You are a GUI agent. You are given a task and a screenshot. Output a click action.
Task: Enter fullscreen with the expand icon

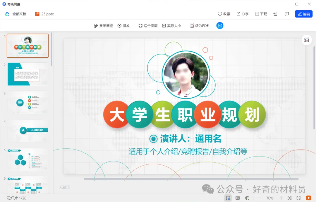298,198
